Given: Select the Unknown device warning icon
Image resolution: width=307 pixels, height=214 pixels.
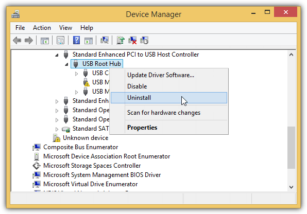Looking at the screenshot, I should [56, 138].
